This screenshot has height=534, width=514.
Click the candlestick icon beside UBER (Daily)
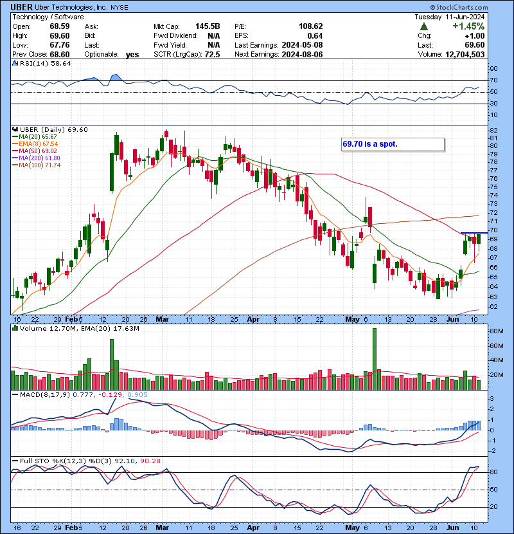(15, 129)
